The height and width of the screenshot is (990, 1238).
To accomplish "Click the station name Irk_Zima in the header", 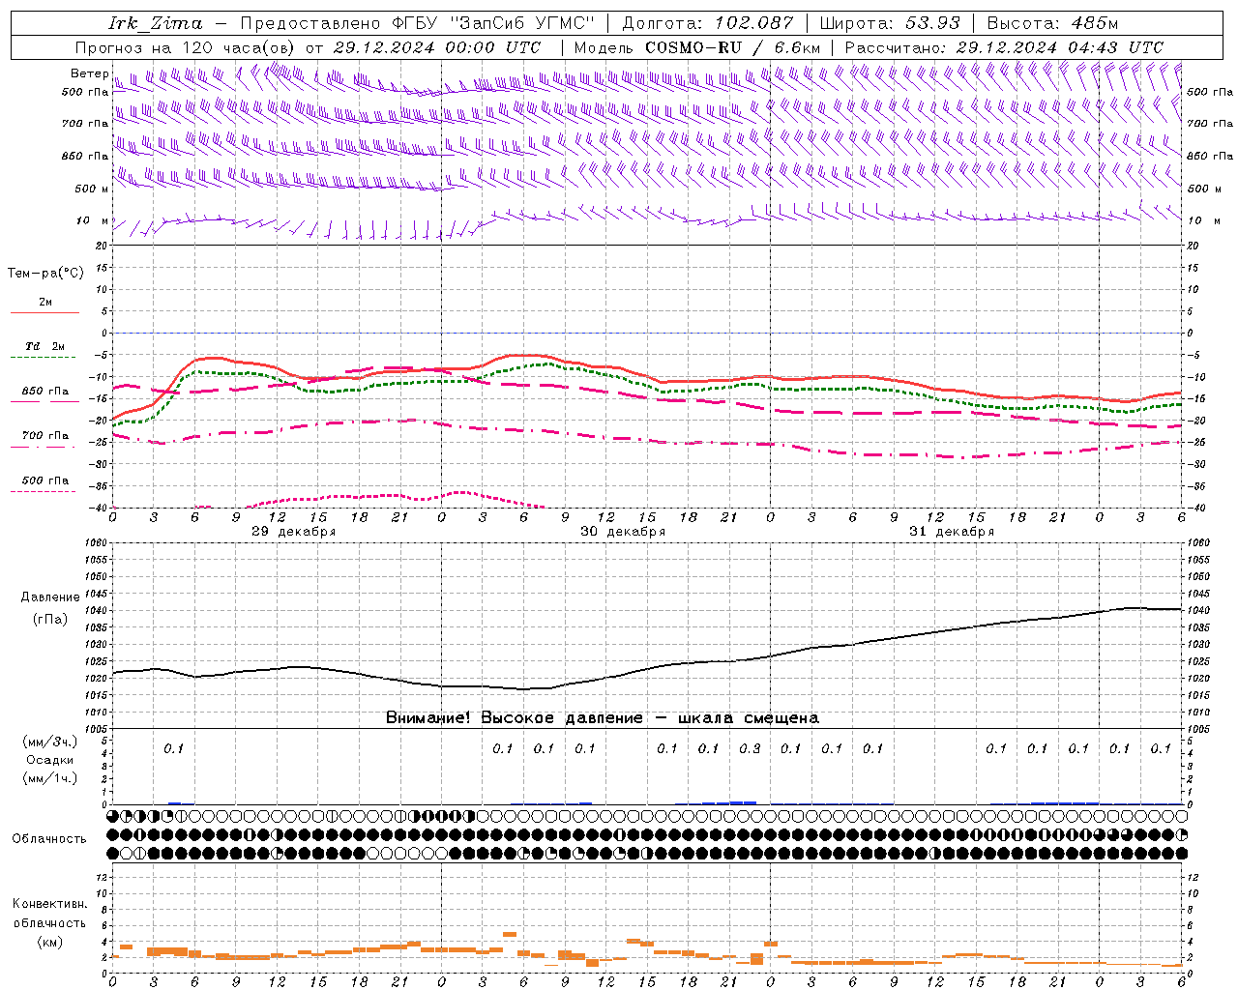I will (x=156, y=23).
